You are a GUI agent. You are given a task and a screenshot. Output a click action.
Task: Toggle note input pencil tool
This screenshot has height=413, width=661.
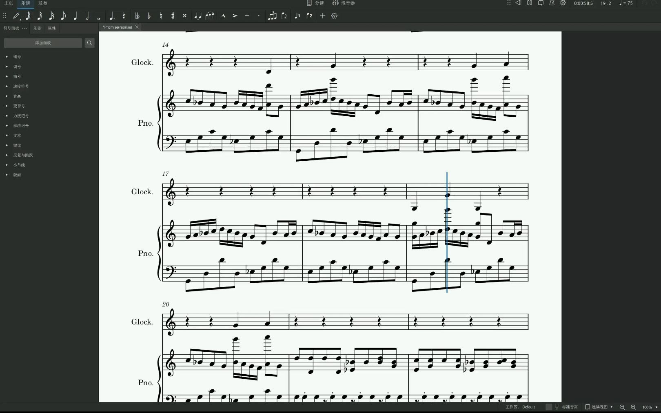pos(16,16)
